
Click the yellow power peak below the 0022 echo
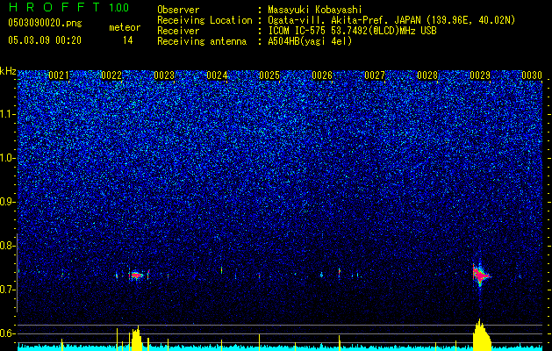click(x=137, y=338)
